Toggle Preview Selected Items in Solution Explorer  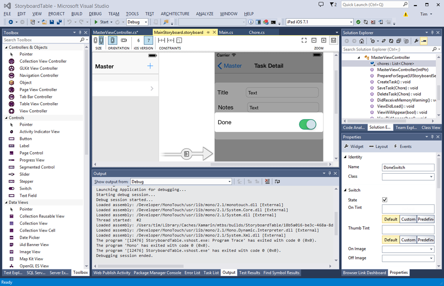click(x=424, y=41)
